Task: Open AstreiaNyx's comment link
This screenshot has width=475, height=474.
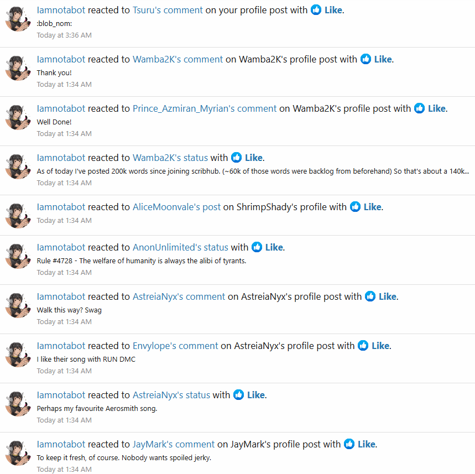Action: [179, 296]
